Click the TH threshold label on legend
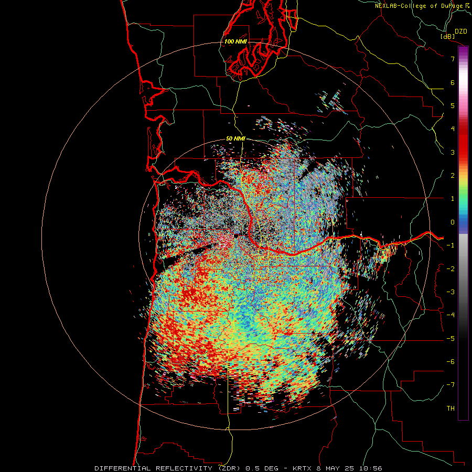The image size is (472, 472). (x=450, y=409)
